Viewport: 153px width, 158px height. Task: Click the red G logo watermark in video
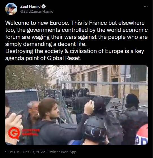pyautogui.click(x=14, y=133)
